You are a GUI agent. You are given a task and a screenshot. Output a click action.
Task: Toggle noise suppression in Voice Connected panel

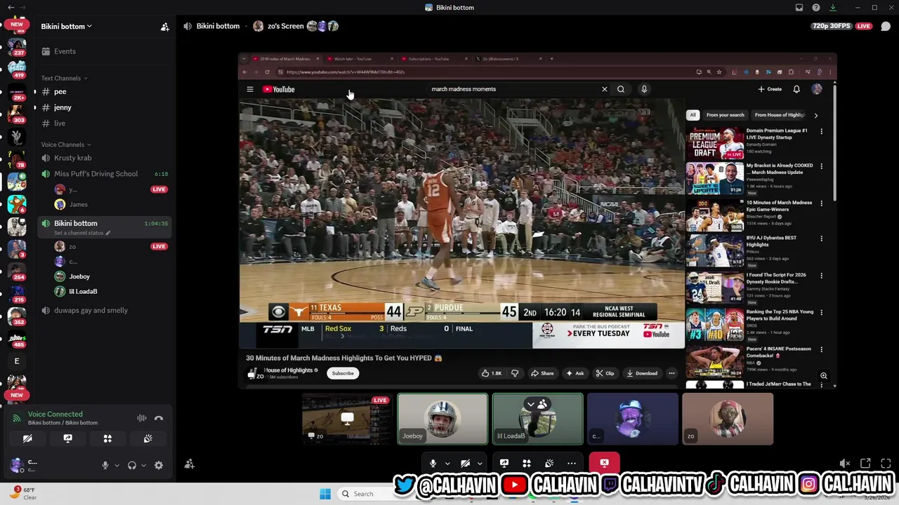coord(142,418)
